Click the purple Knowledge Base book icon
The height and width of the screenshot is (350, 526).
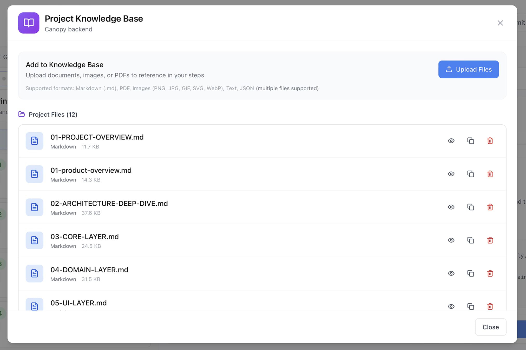[29, 23]
